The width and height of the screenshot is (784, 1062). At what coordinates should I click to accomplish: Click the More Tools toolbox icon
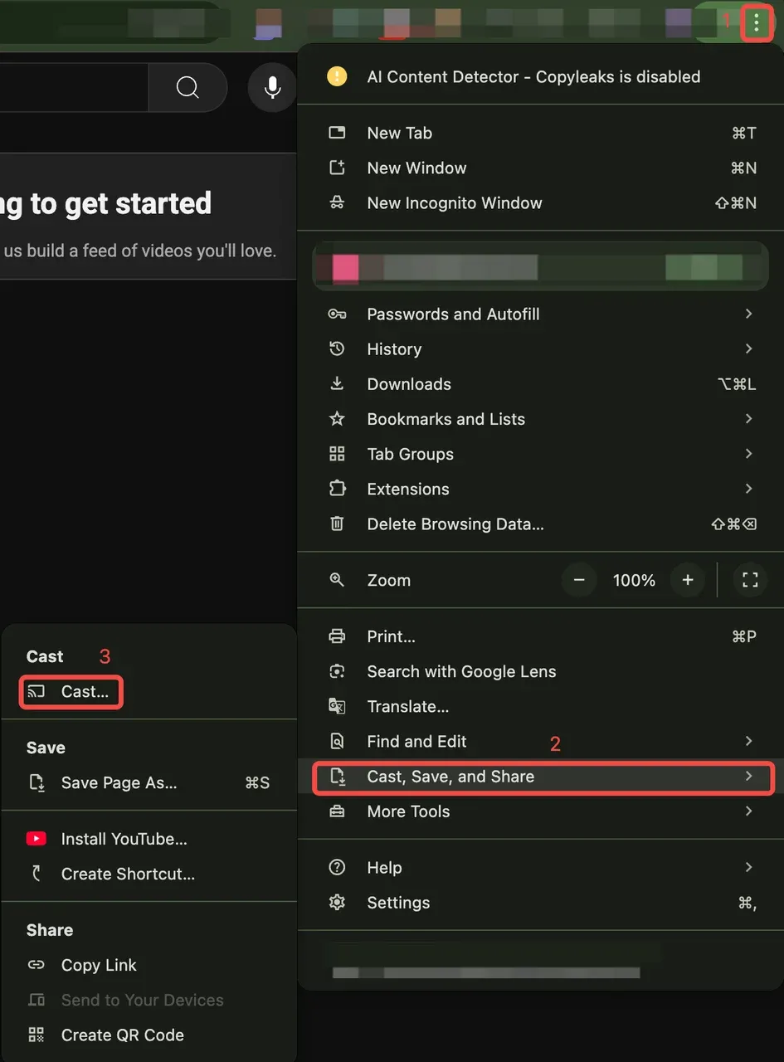coord(337,811)
